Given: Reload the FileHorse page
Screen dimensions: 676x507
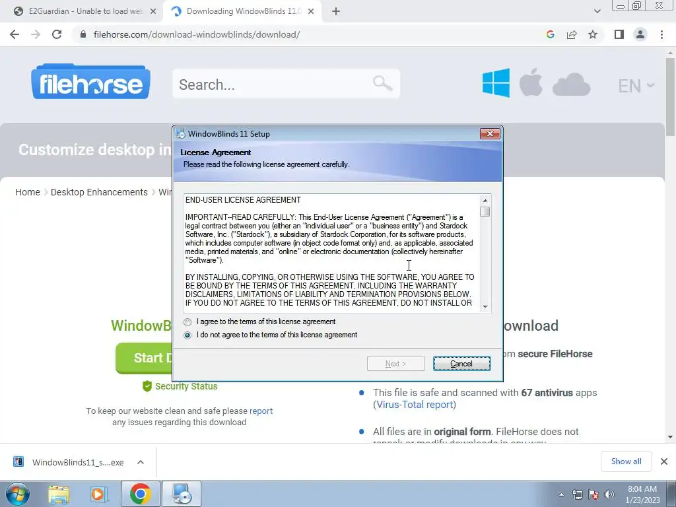Looking at the screenshot, I should coord(57,34).
